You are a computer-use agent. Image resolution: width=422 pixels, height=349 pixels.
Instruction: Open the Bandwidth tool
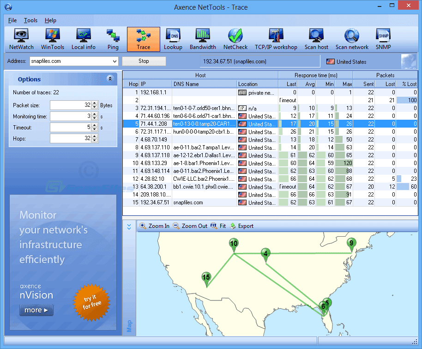(x=203, y=39)
